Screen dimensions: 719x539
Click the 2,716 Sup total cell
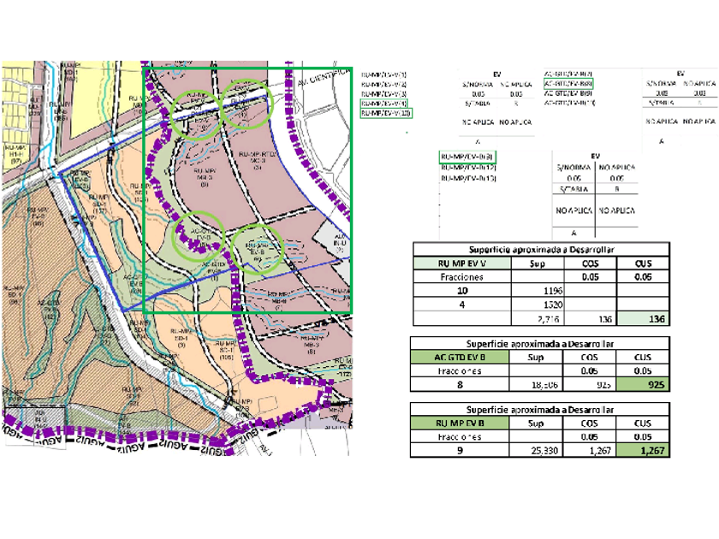coord(538,319)
